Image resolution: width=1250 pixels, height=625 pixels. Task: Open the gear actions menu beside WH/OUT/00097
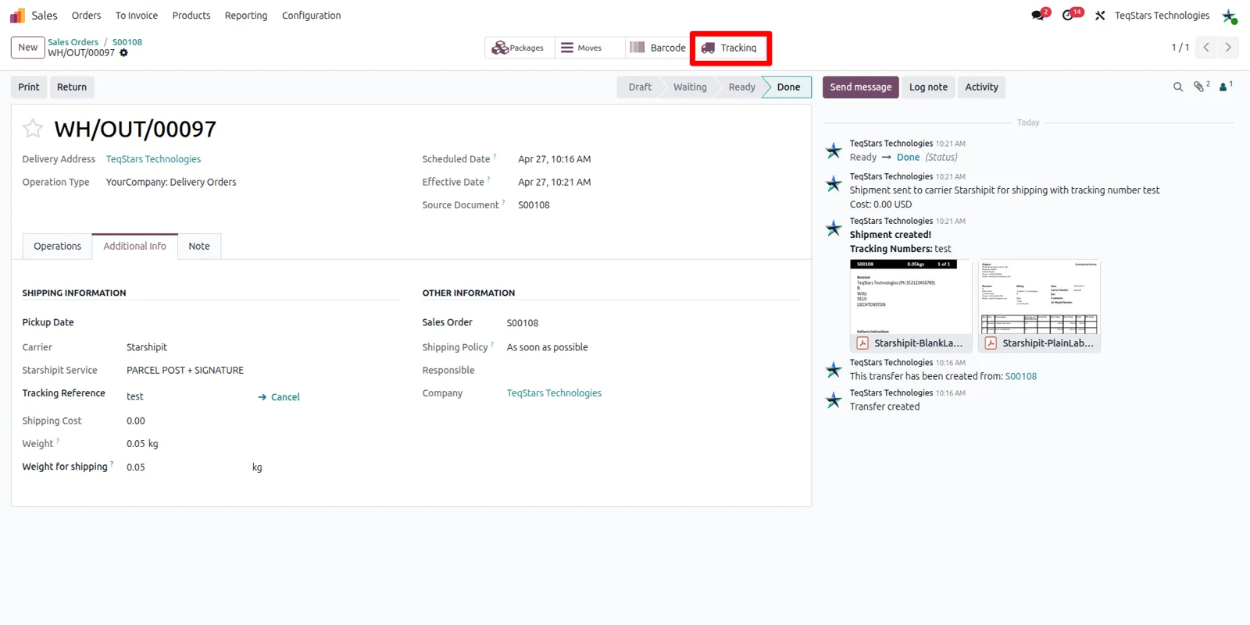coord(124,53)
